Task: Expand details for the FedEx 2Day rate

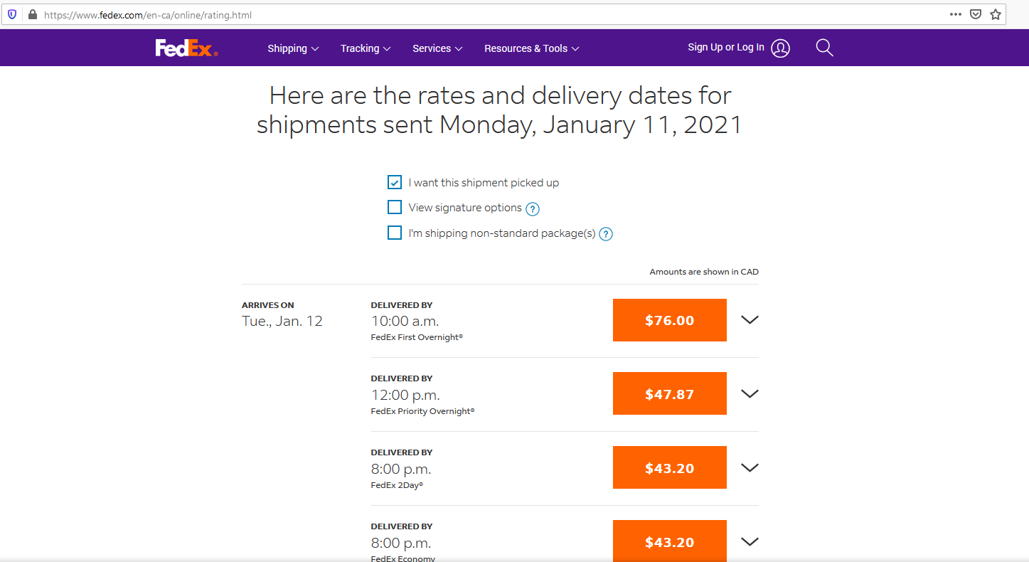Action: [749, 467]
